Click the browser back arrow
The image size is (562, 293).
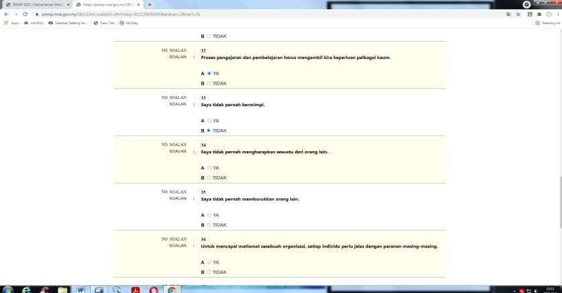(x=6, y=13)
